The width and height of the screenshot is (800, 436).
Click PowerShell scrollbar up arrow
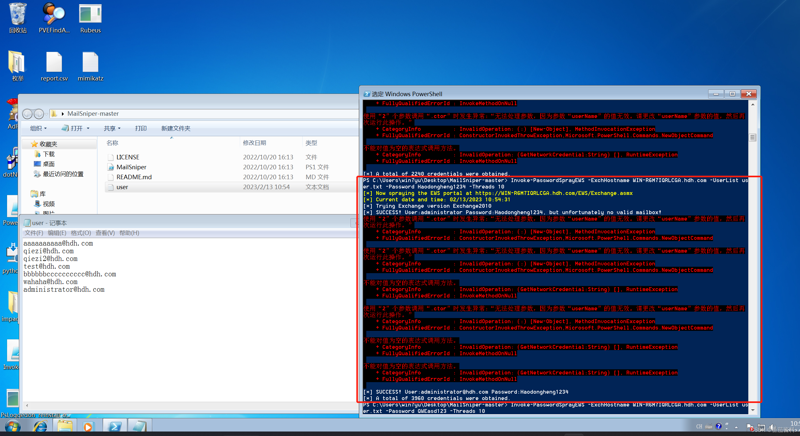coord(753,105)
